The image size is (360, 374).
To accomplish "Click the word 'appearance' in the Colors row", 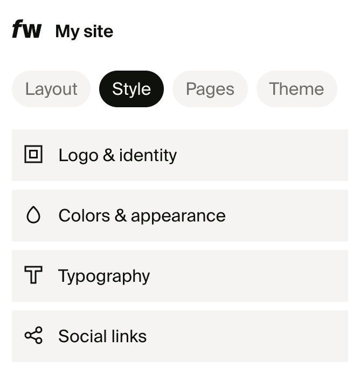I will [x=178, y=217].
